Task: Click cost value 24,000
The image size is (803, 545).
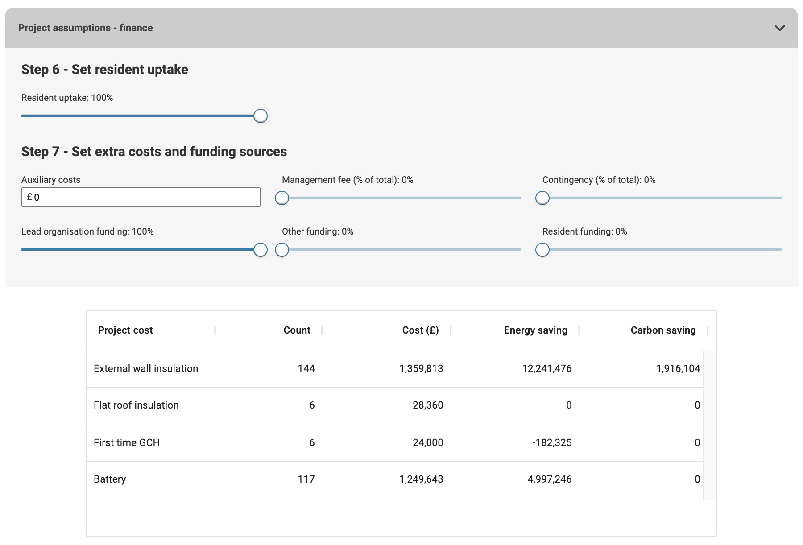Action: (x=428, y=442)
